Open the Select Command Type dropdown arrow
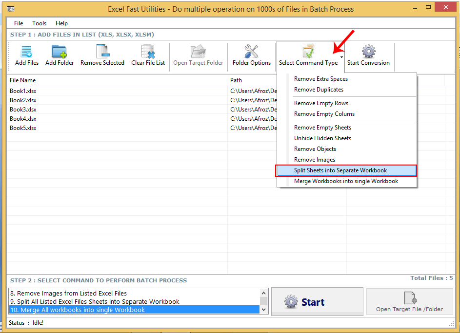 click(342, 56)
